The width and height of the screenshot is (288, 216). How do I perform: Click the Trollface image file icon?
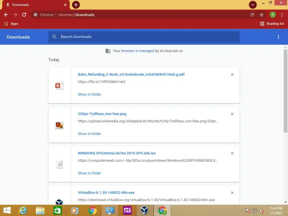click(59, 125)
